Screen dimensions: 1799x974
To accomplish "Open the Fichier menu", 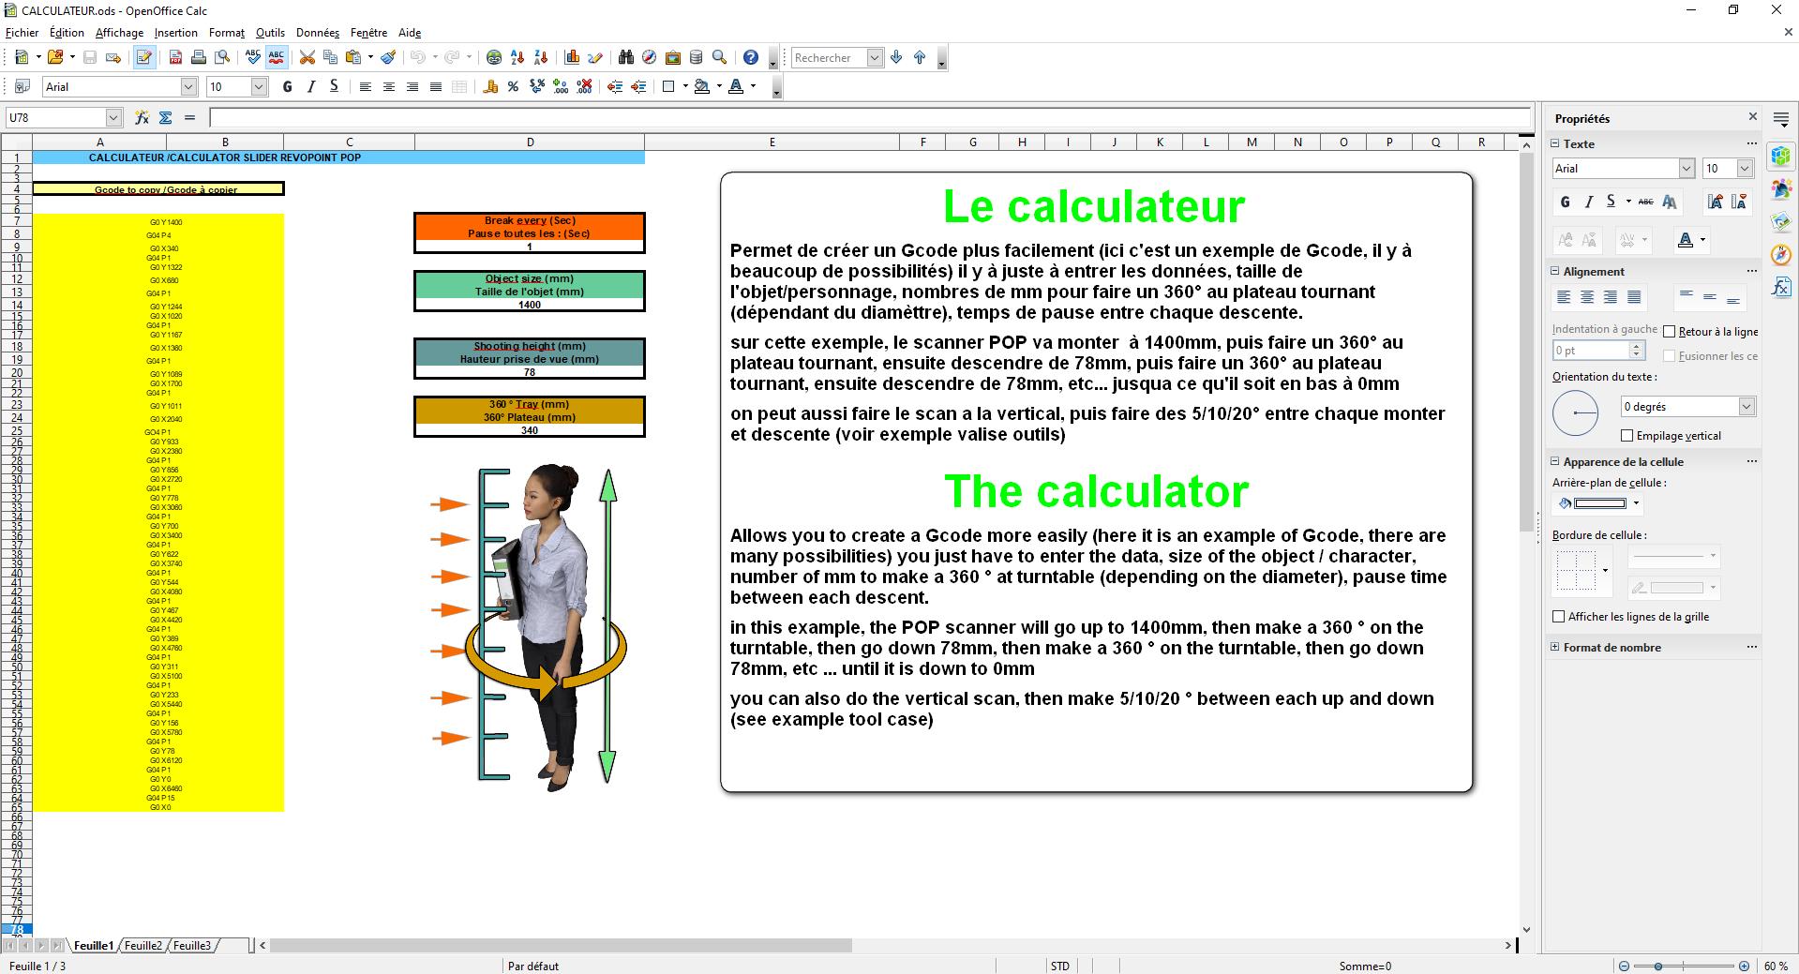I will click(x=22, y=32).
